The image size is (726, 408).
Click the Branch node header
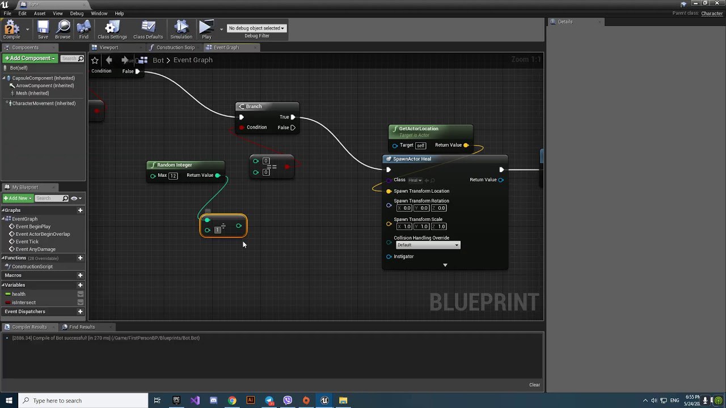(267, 107)
